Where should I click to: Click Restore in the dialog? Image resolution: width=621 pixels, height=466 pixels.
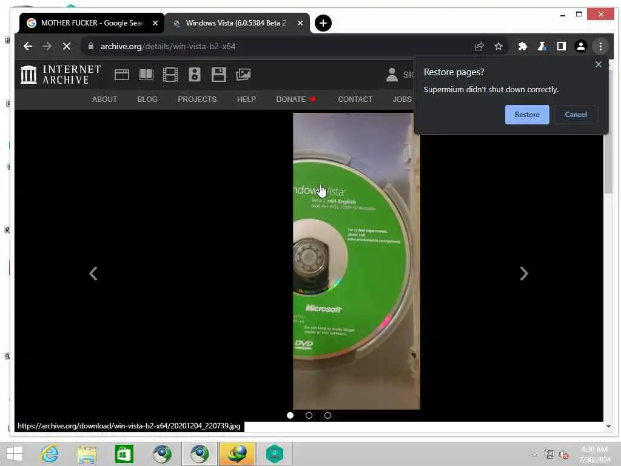[527, 115]
